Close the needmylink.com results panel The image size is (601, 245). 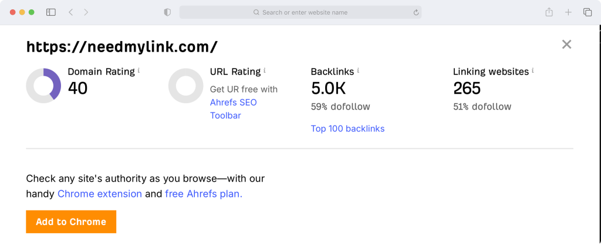pos(566,45)
